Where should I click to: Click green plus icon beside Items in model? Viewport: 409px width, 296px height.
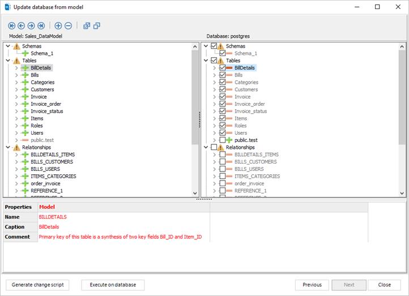25,118
